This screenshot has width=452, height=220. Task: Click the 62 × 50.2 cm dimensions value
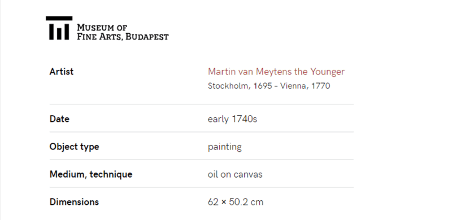[x=236, y=202]
